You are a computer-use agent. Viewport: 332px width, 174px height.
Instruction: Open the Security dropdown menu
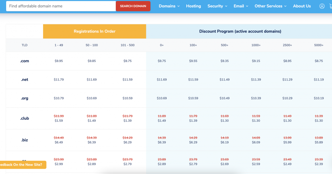click(x=217, y=6)
